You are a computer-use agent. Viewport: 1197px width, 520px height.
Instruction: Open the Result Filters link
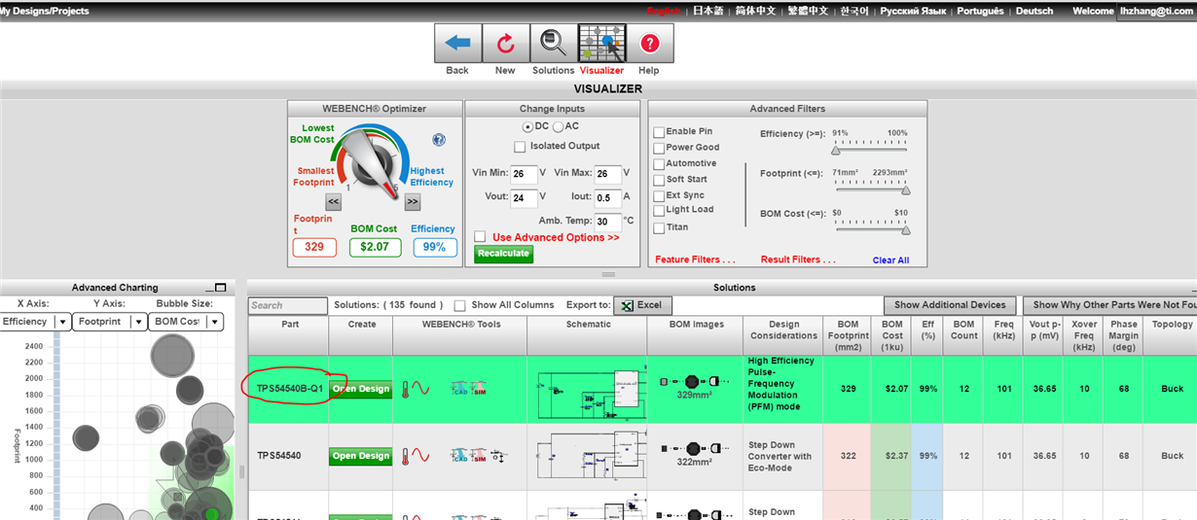[798, 260]
